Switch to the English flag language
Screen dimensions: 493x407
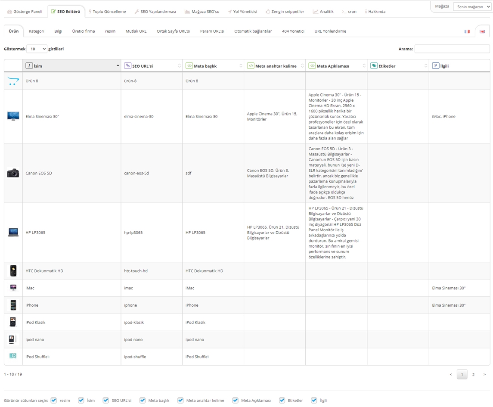[482, 31]
